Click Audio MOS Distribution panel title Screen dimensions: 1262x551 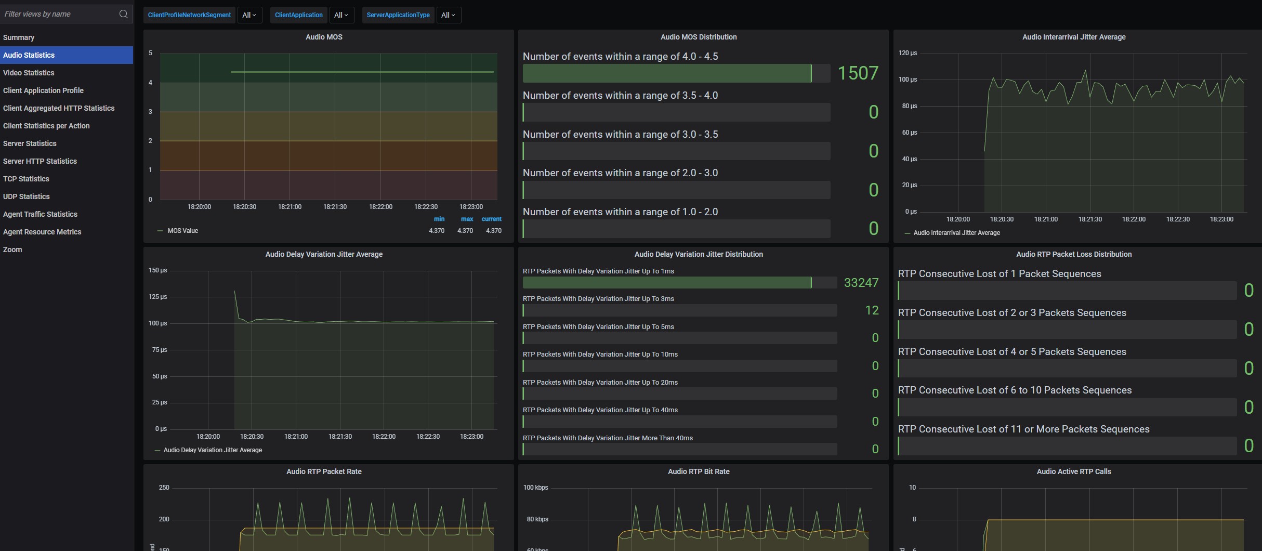(x=698, y=37)
